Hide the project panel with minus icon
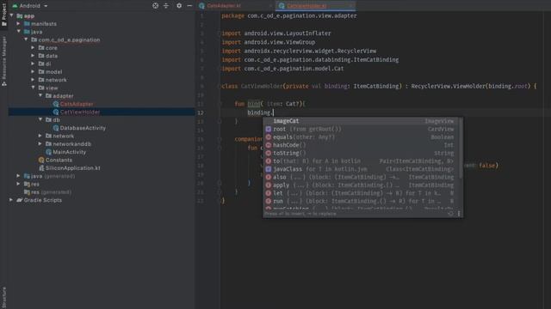 pyautogui.click(x=189, y=6)
